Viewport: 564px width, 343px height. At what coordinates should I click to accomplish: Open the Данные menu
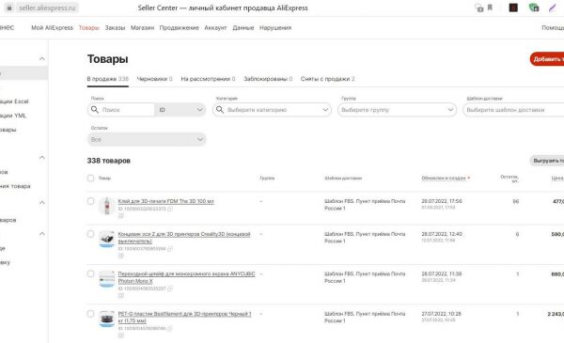coord(243,27)
